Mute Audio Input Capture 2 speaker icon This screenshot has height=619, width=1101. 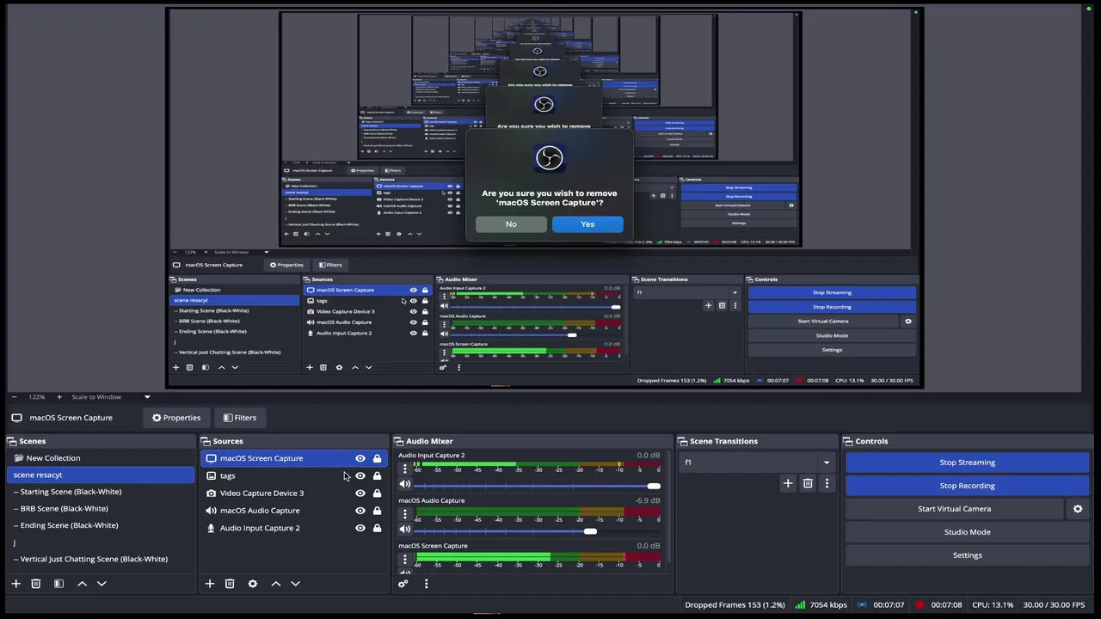pos(404,484)
